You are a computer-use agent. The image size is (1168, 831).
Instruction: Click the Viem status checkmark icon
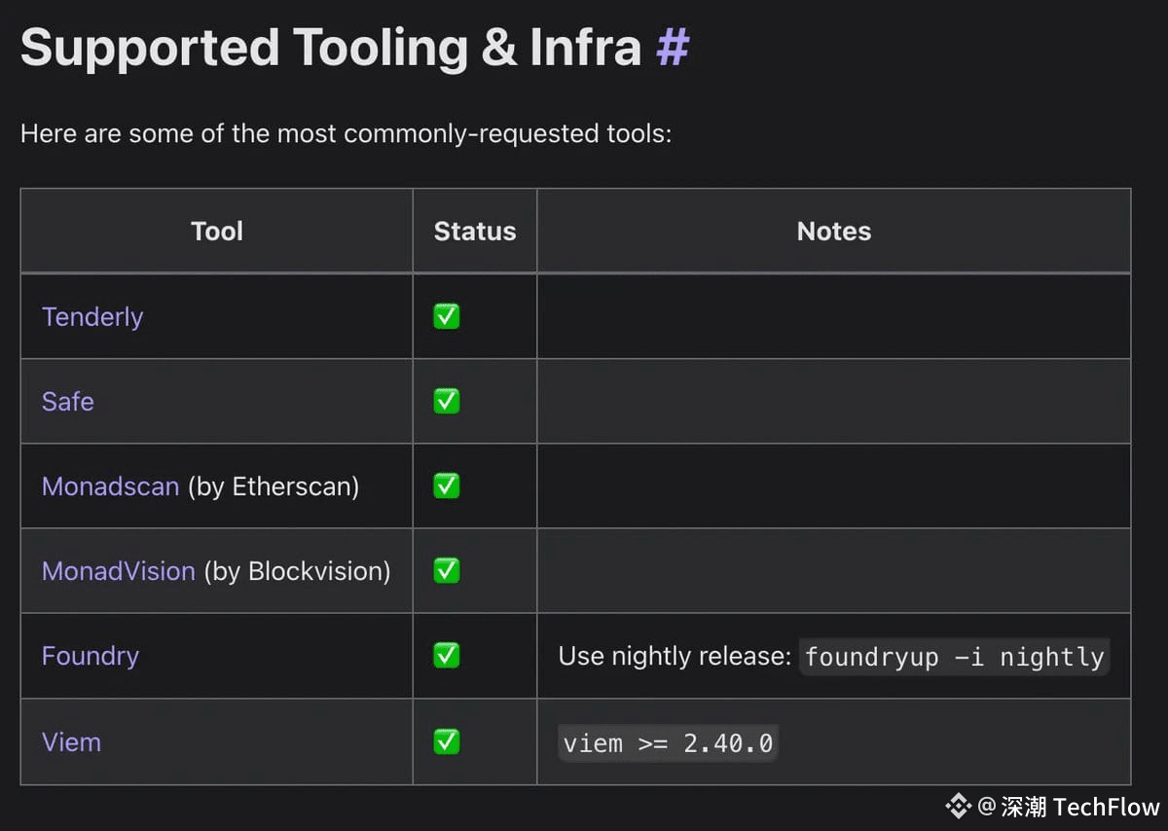[447, 741]
